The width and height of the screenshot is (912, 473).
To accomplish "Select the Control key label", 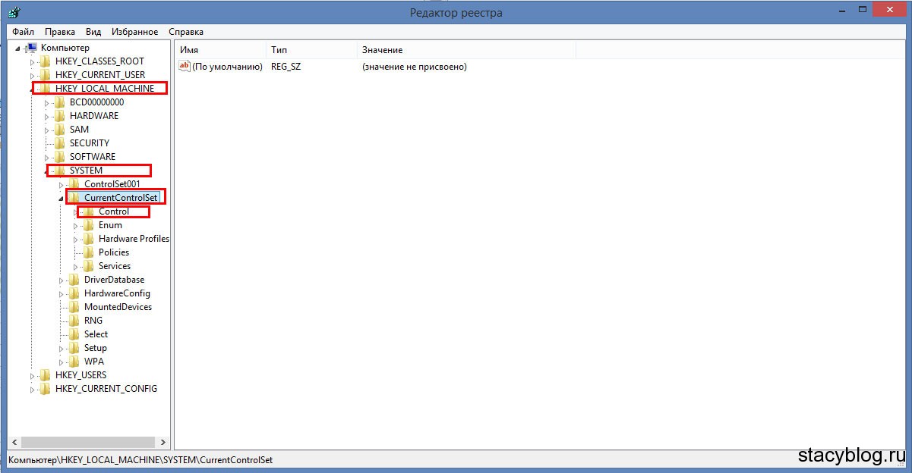I will click(x=114, y=211).
